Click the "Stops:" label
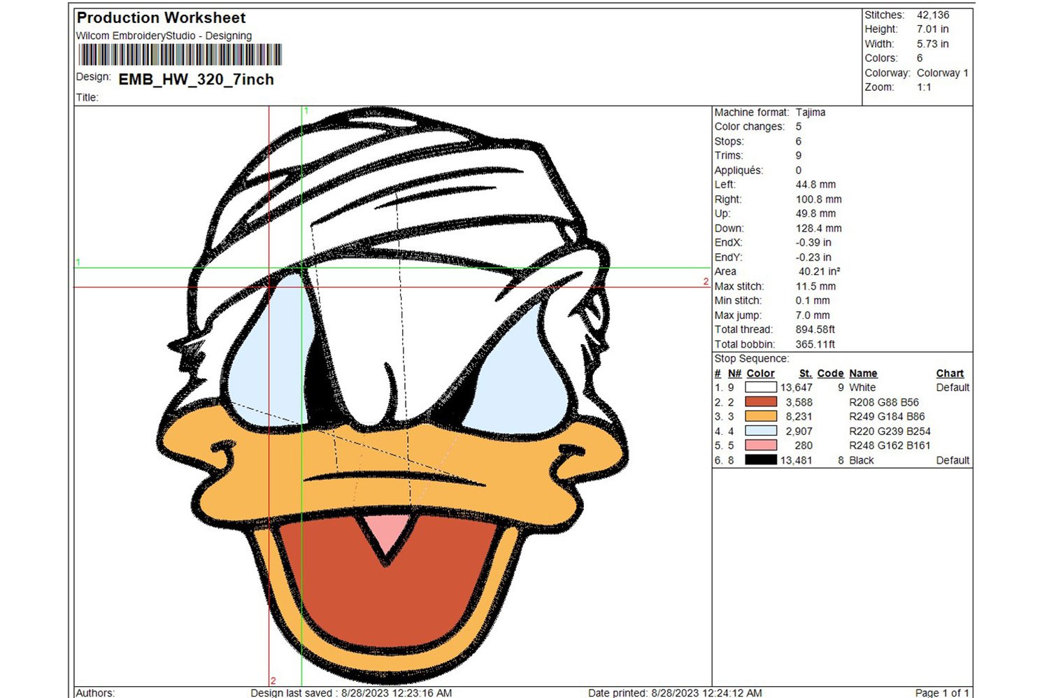Screen dimensions: 1049x698 pos(729,141)
